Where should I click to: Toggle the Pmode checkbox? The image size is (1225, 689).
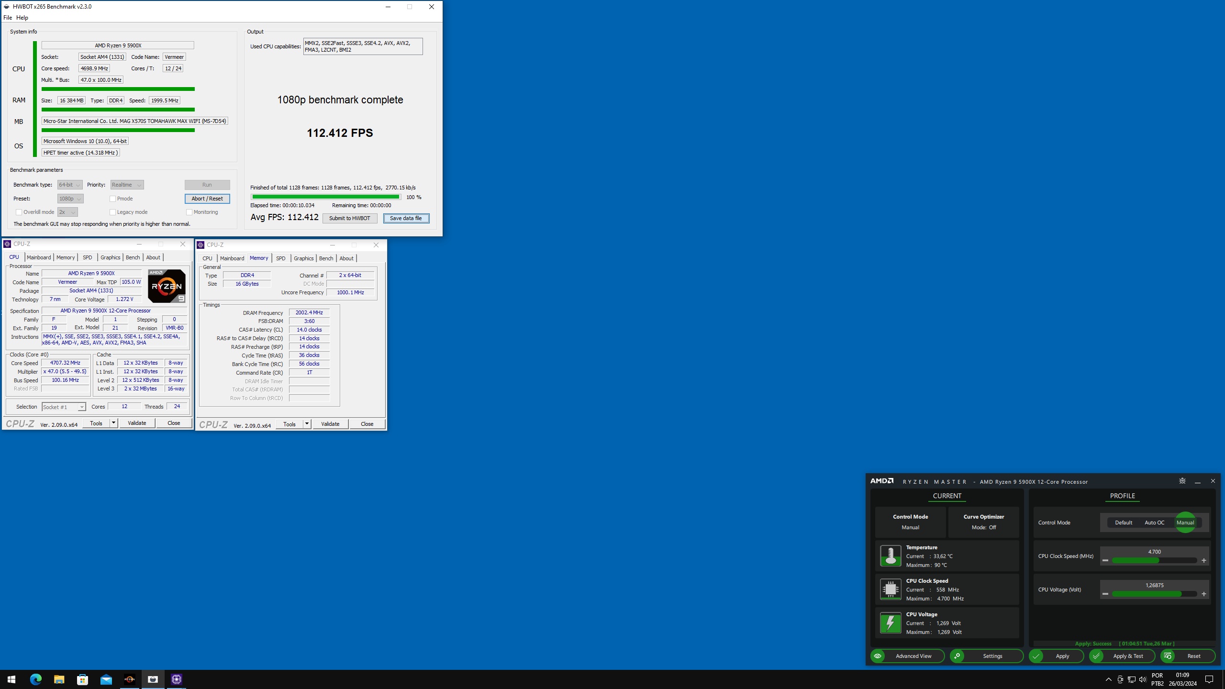pyautogui.click(x=112, y=199)
